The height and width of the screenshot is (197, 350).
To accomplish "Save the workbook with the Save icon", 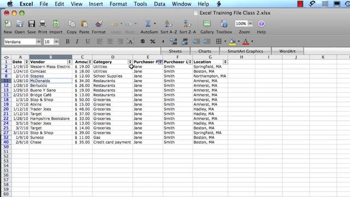I will [32, 24].
